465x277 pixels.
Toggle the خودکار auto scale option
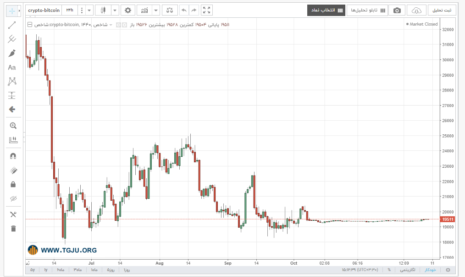430,270
